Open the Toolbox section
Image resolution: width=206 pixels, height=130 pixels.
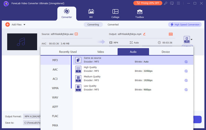tap(139, 13)
